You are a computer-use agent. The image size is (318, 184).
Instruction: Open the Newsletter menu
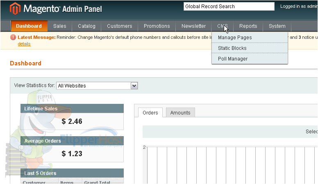pyautogui.click(x=193, y=26)
